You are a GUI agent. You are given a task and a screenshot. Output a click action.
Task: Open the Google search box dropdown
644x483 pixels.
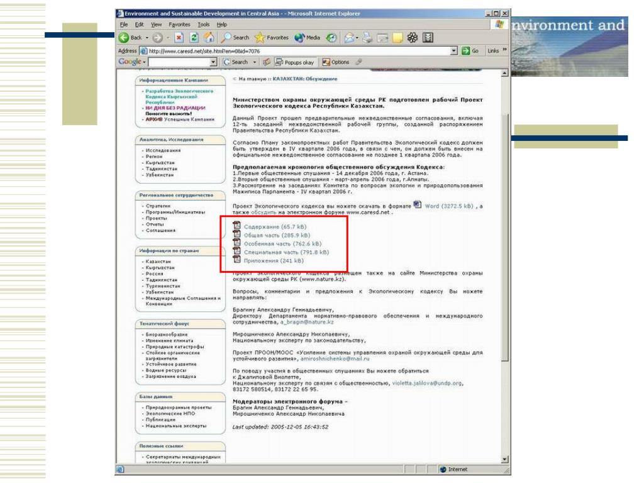pyautogui.click(x=213, y=62)
